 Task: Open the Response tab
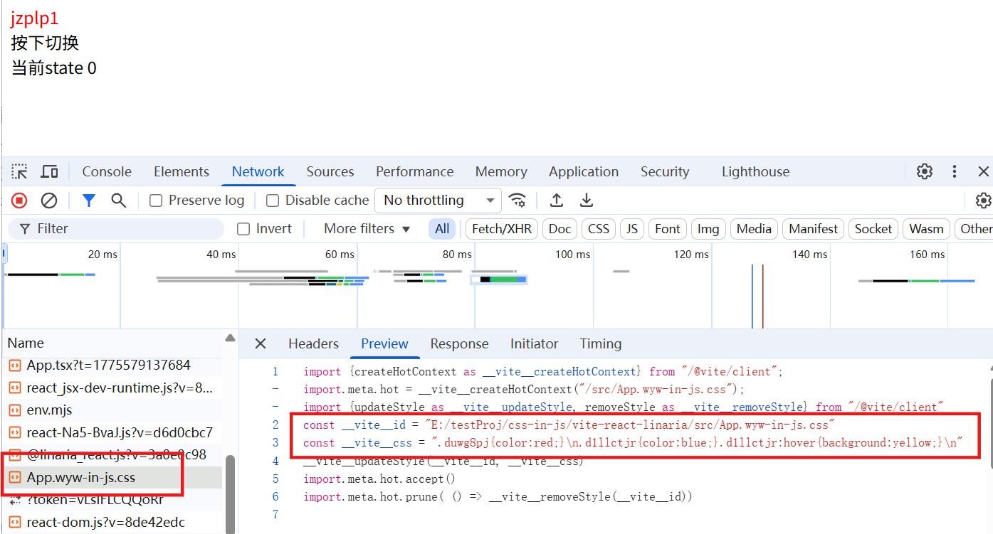click(459, 344)
